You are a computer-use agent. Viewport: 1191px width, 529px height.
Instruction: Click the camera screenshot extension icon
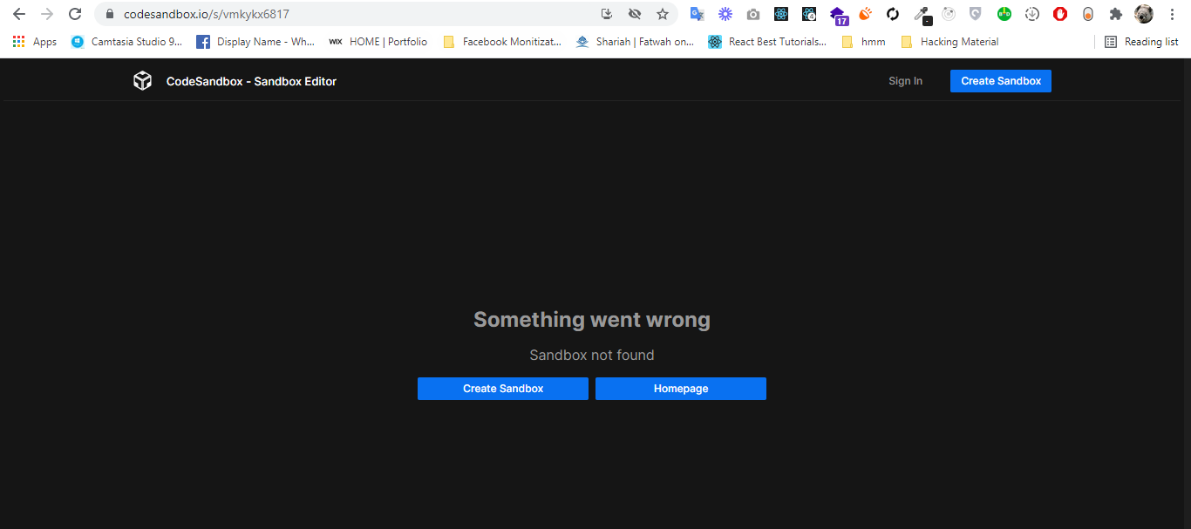coord(752,14)
